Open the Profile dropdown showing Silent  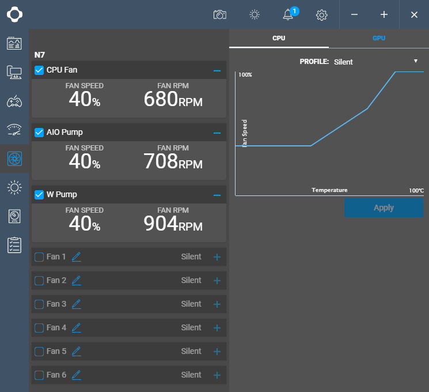pos(375,62)
